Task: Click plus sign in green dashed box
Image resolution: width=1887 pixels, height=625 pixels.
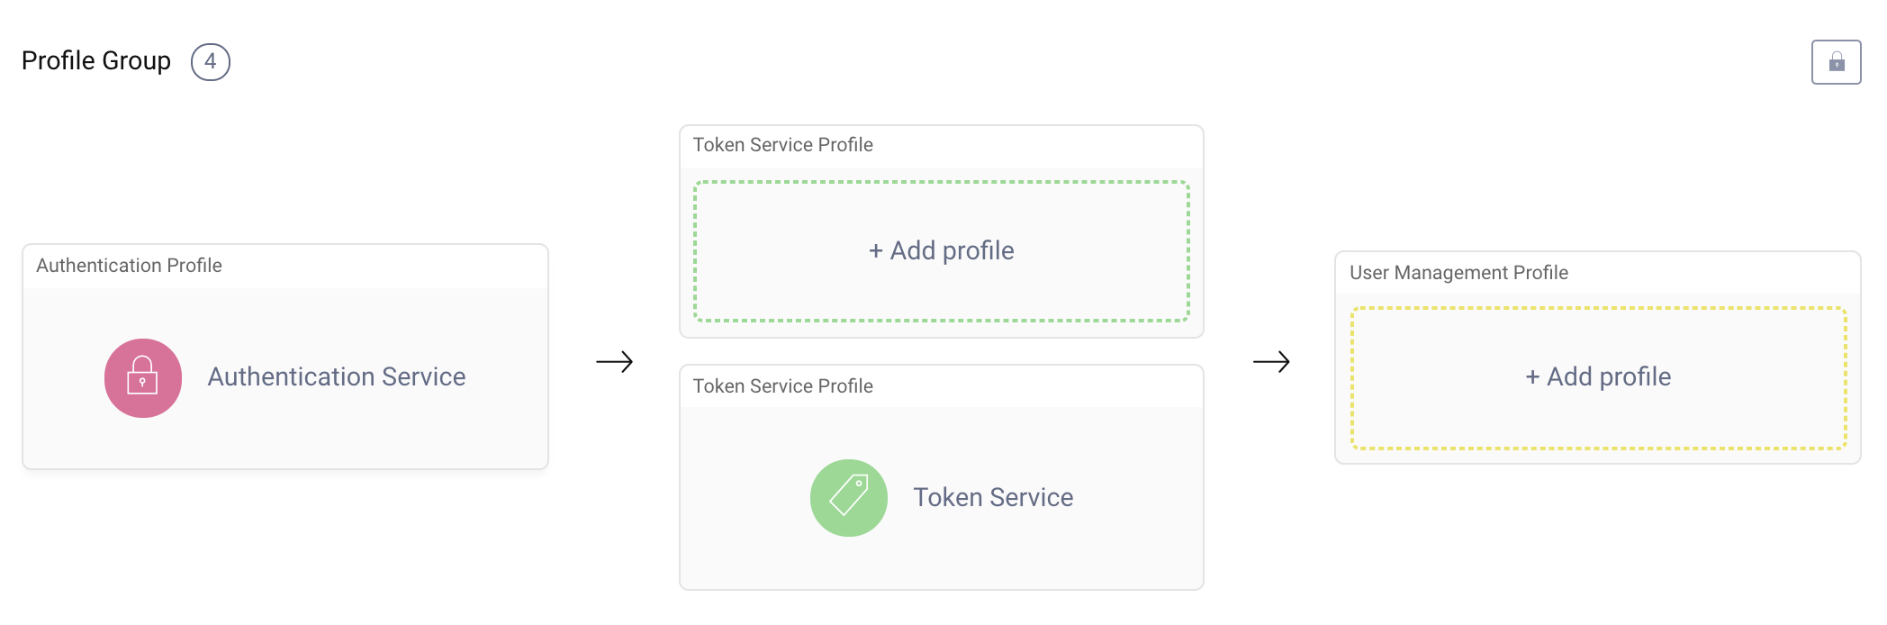Action: (875, 251)
